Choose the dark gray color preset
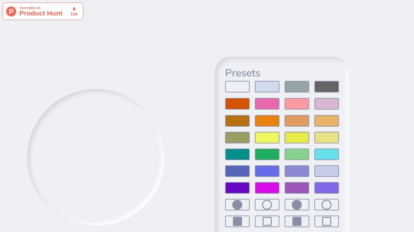414x232 pixels. point(327,87)
